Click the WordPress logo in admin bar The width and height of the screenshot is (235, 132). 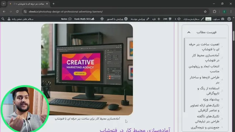[229, 19]
